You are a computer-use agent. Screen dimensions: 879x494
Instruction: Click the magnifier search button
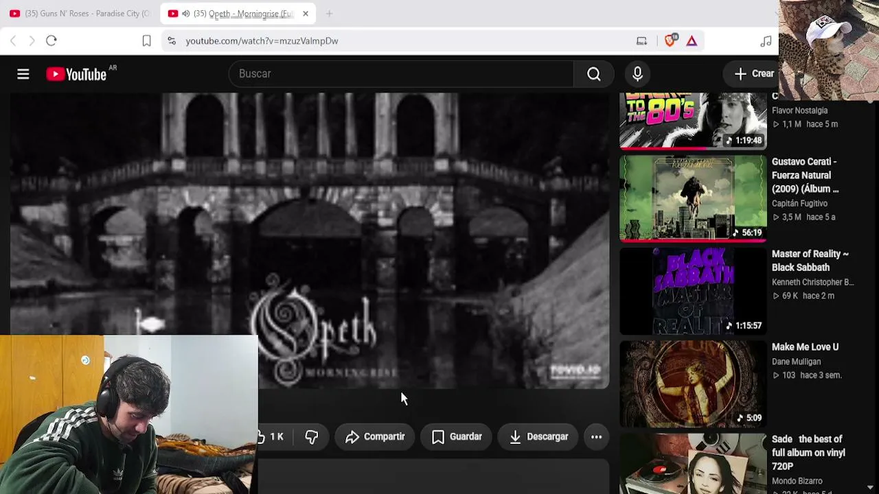[594, 74]
